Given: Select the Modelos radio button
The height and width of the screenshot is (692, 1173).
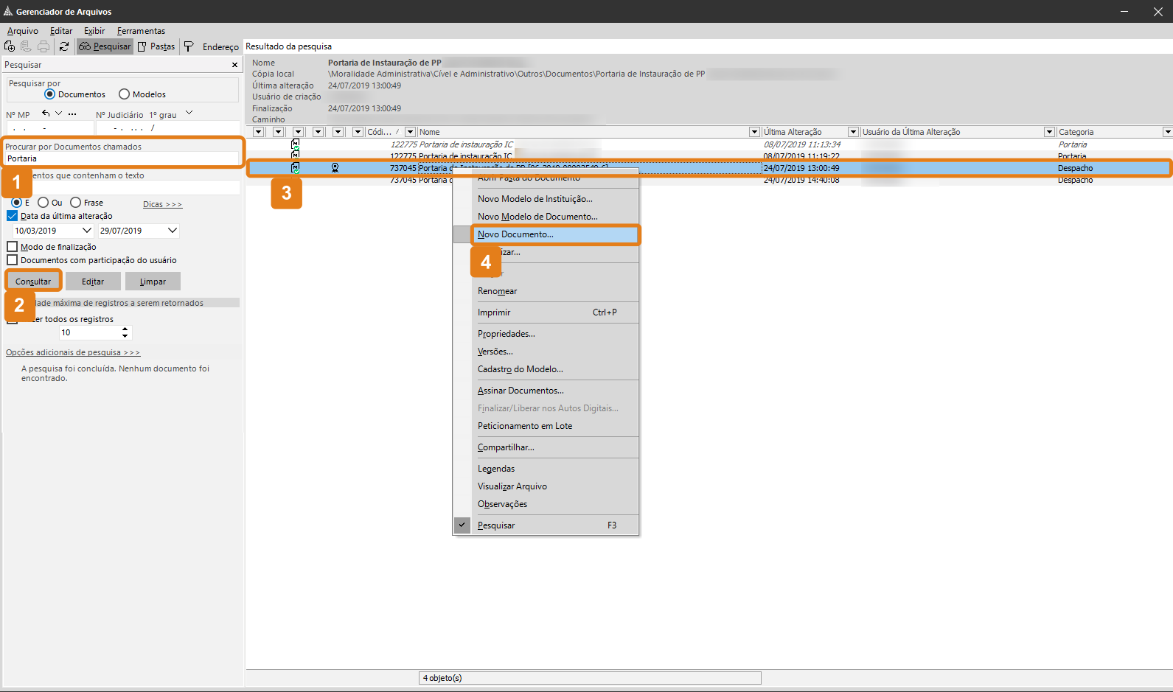Looking at the screenshot, I should tap(125, 94).
